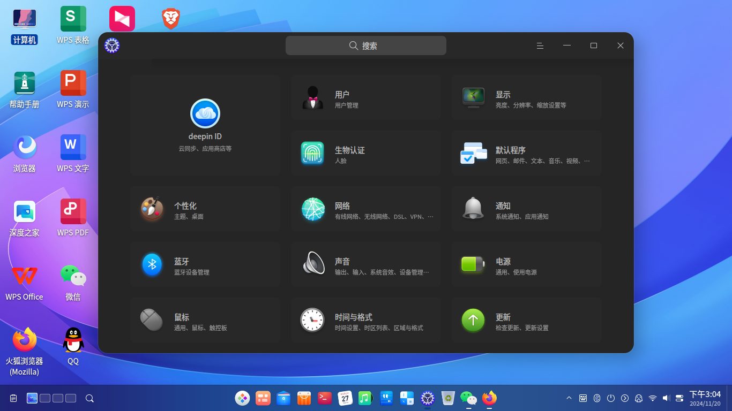This screenshot has height=411, width=732.
Task: Select the WPS 文字 desktop icon
Action: pos(73,154)
